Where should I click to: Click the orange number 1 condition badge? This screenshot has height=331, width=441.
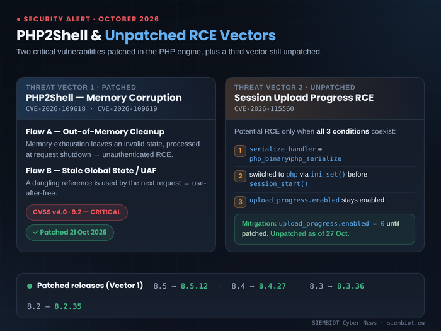point(240,151)
